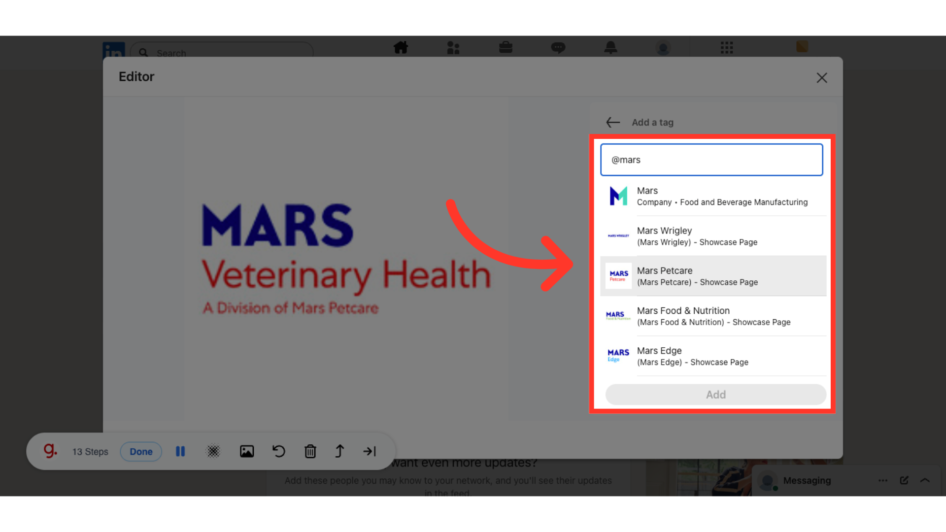Click the undo arrow icon

coord(279,451)
